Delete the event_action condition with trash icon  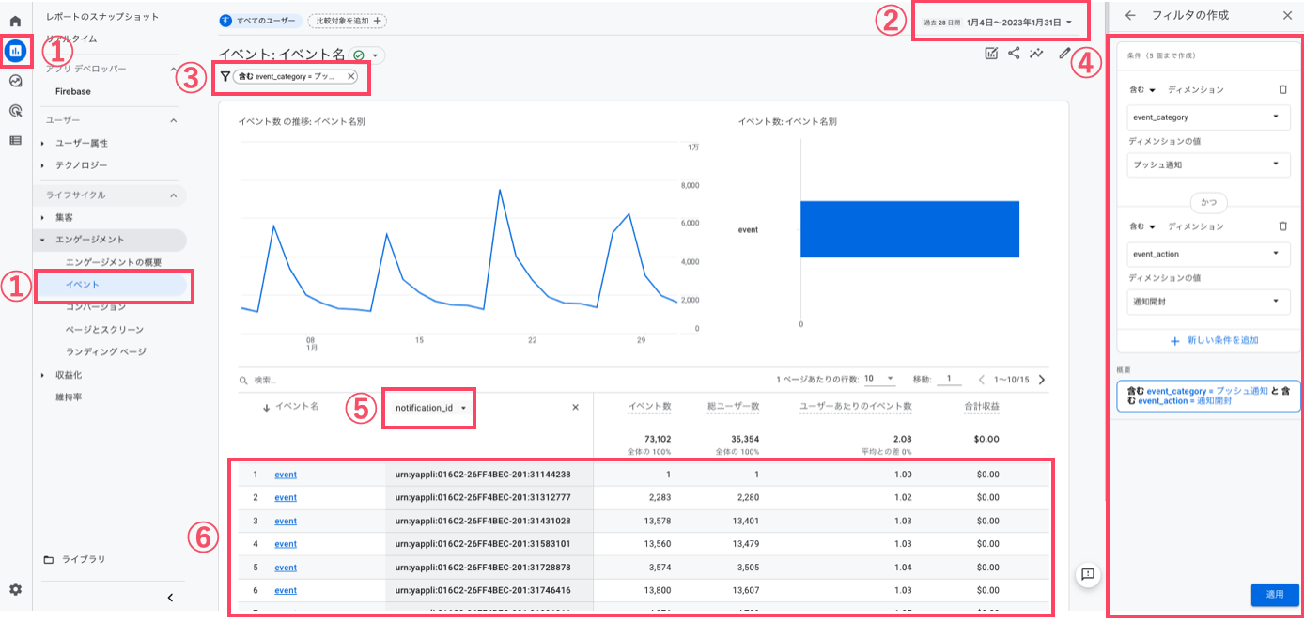[1283, 226]
